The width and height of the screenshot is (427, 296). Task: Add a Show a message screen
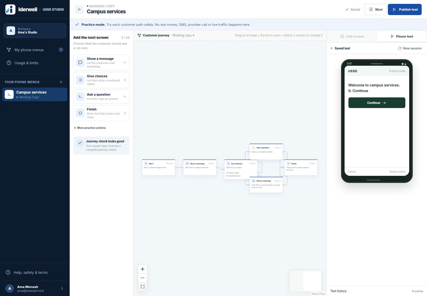click(101, 62)
